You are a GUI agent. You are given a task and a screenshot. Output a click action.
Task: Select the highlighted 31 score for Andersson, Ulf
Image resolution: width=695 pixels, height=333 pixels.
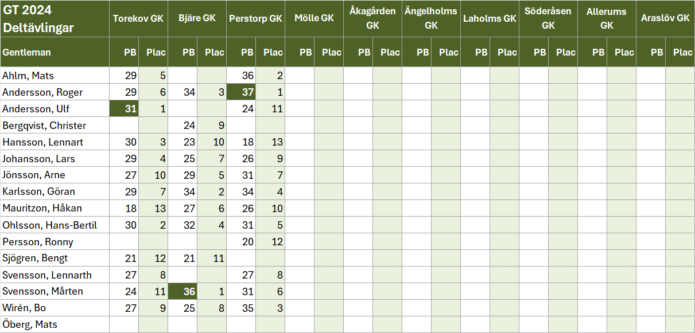[x=125, y=109]
